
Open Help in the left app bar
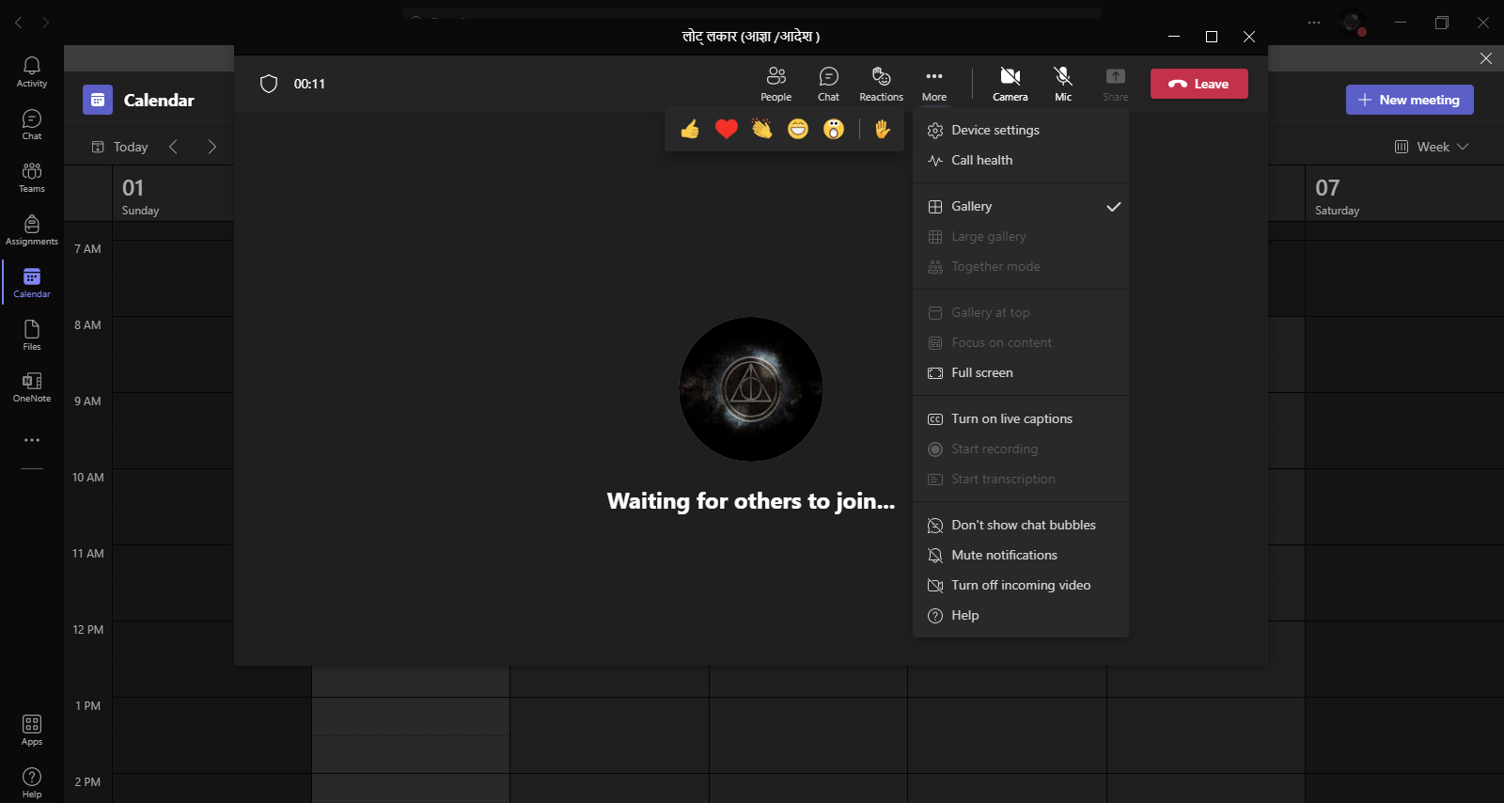32,782
